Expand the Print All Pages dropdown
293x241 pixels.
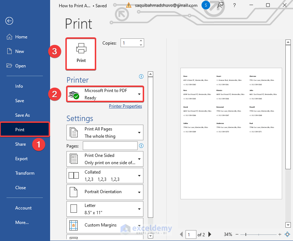coord(105,132)
